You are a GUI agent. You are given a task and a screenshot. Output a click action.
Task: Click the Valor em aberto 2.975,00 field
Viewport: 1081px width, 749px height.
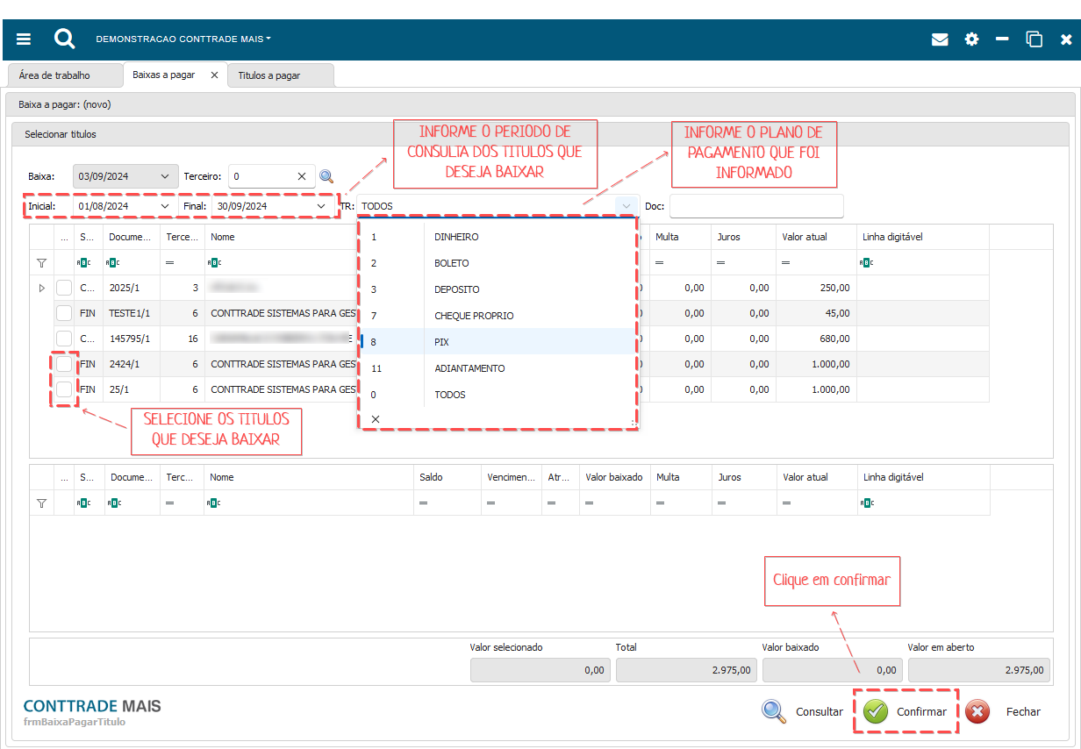(x=977, y=670)
